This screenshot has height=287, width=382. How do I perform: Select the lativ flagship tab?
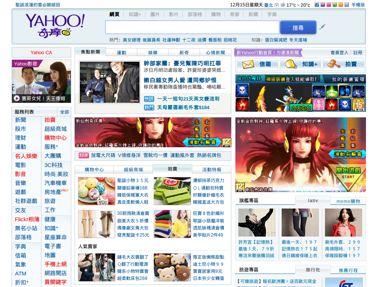coord(313,201)
